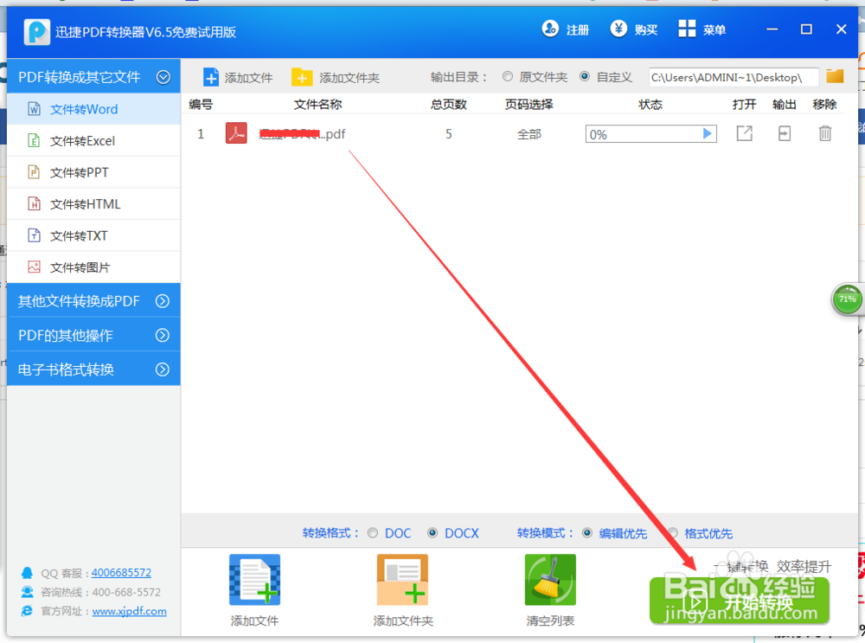Select 文件转Word in the sidebar
The width and height of the screenshot is (865, 643).
pos(93,109)
